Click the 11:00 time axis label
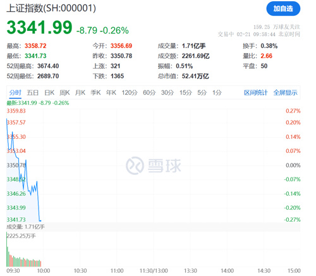316x276 pixels. 117,271
